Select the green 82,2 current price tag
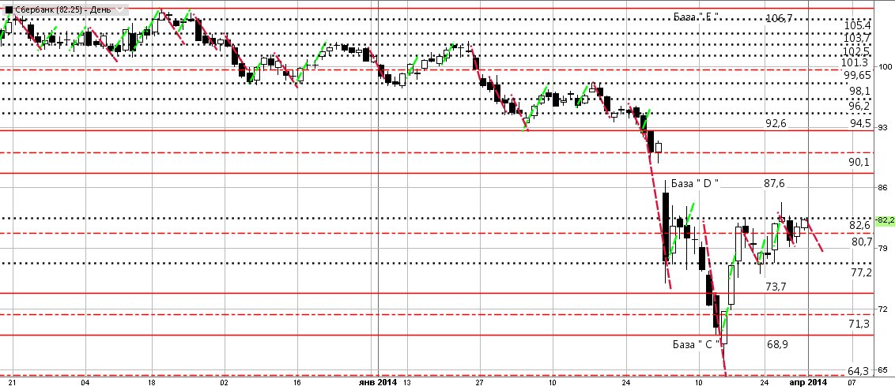 point(885,219)
